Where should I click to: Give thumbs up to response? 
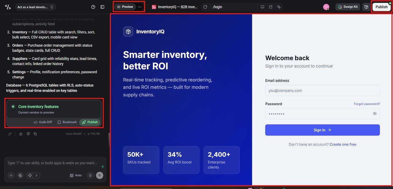click(21, 134)
